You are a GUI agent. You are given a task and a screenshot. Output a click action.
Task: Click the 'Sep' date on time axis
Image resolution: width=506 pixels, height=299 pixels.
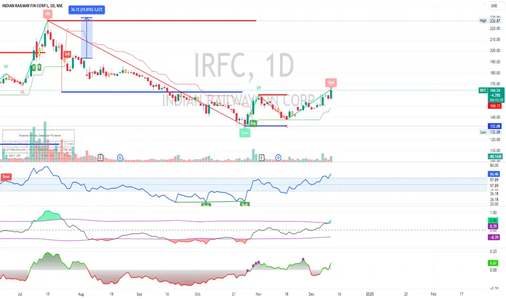click(139, 294)
